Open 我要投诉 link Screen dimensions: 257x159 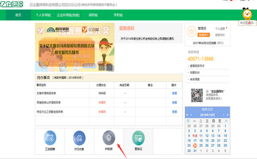point(195,72)
